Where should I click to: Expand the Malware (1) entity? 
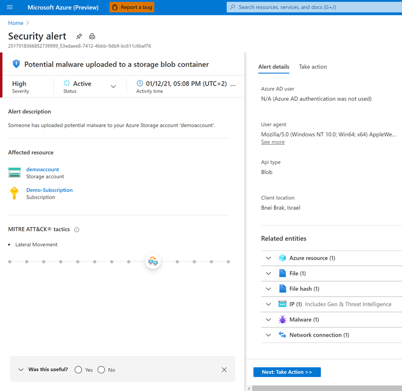(x=269, y=319)
